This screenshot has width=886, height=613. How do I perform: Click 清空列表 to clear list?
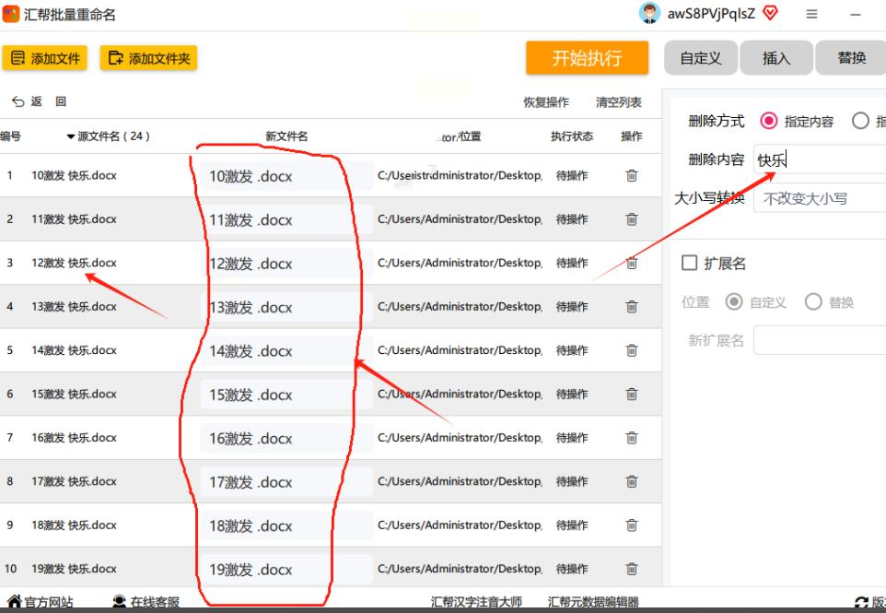click(x=619, y=102)
